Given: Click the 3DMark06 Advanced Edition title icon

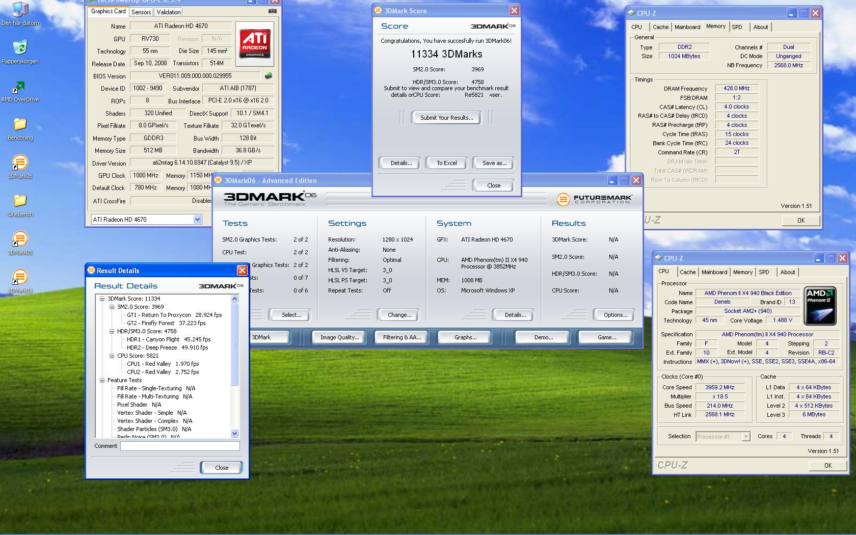Looking at the screenshot, I should pyautogui.click(x=218, y=180).
